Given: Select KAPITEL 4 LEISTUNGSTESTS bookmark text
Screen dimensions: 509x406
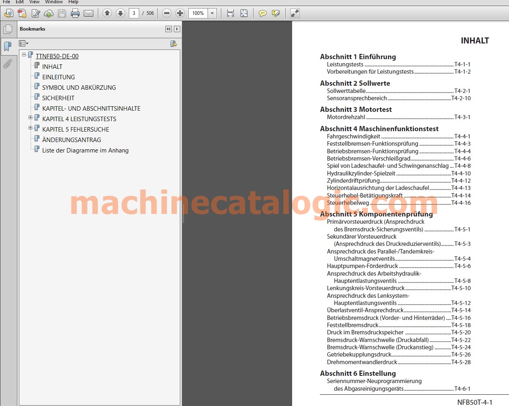Looking at the screenshot, I should click(79, 119).
